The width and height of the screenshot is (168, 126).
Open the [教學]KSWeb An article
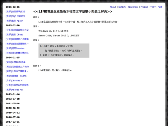tap(14, 90)
